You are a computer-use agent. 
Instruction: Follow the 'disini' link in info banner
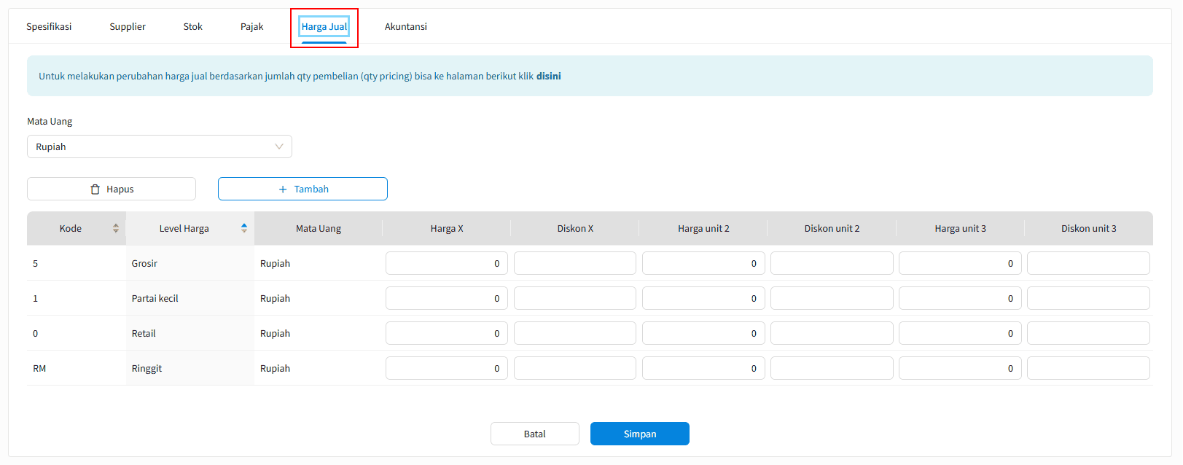[x=548, y=77]
